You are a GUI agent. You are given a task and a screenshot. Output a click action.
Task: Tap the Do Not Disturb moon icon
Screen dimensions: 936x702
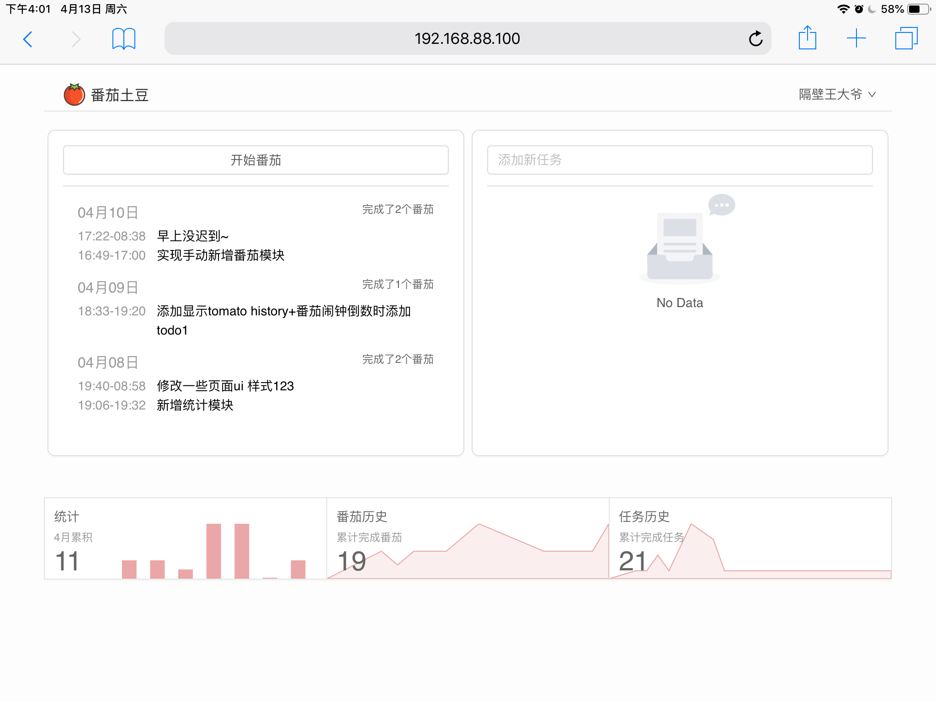point(872,9)
